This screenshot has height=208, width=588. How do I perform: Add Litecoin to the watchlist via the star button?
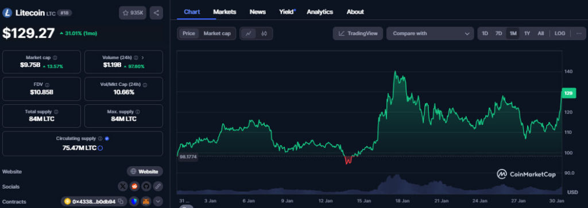click(133, 13)
